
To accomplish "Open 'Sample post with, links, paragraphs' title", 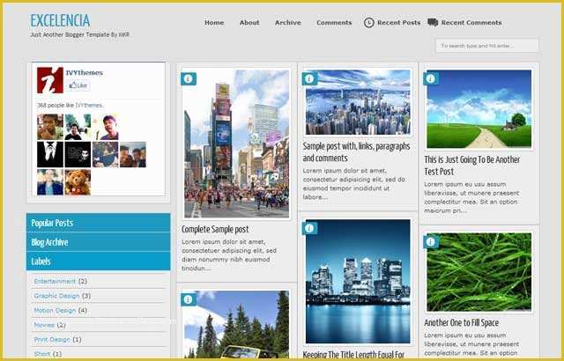I will 356,152.
